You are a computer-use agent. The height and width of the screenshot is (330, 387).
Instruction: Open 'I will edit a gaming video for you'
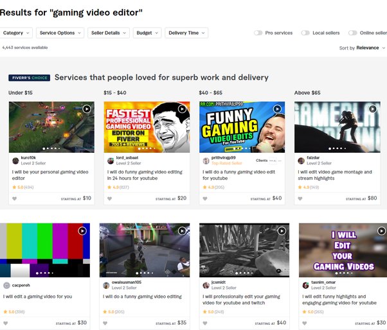[37, 297]
